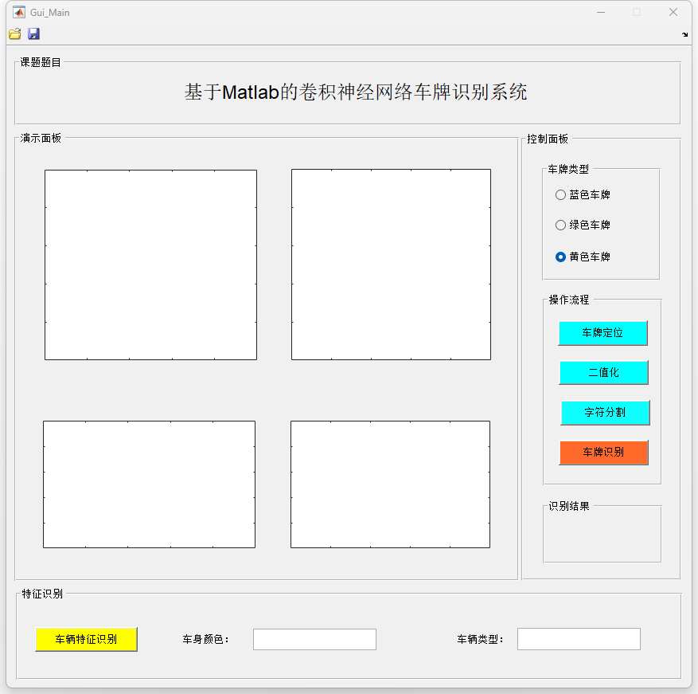Image resolution: width=698 pixels, height=694 pixels.
Task: Click the 车身颜色 input field
Action: [x=314, y=639]
